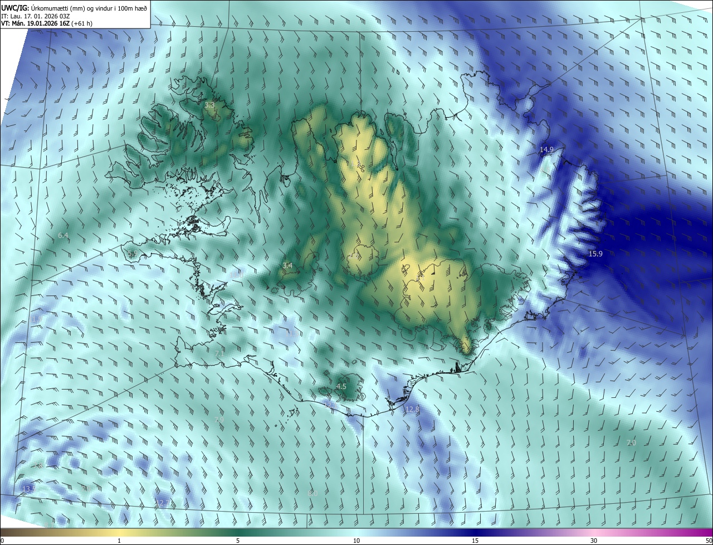Click the 0 tick on the color scale
Viewport: 713px width, 545px height.
pos(2,541)
